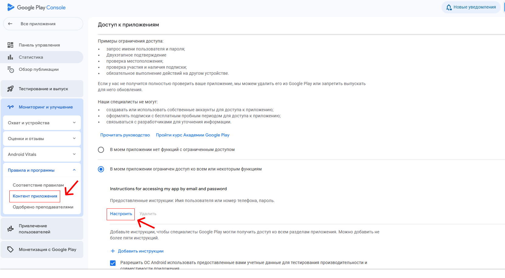The image size is (505, 278).
Task: Open the Монетизация с Google Play tag icon
Action: point(10,249)
